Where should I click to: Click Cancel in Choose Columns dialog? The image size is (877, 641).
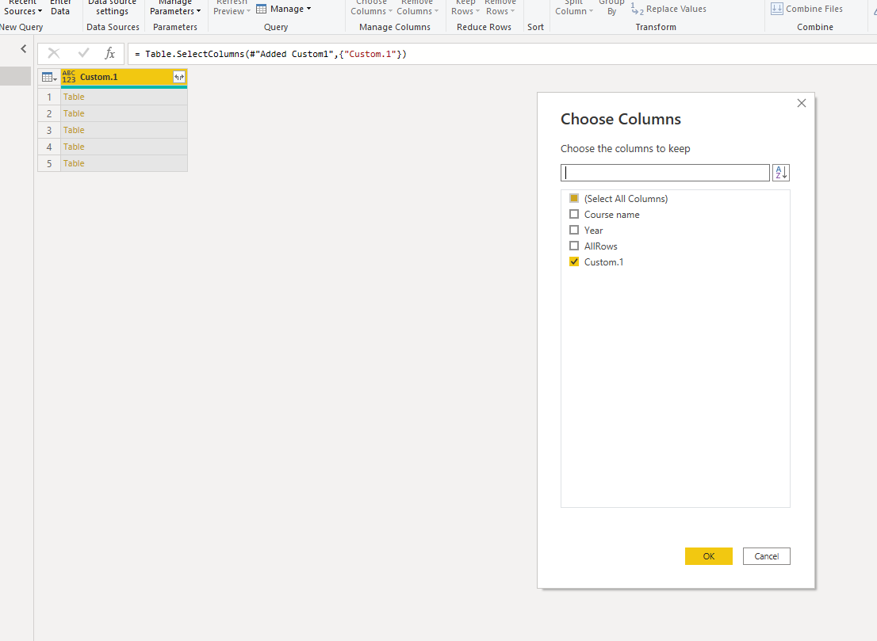point(766,556)
